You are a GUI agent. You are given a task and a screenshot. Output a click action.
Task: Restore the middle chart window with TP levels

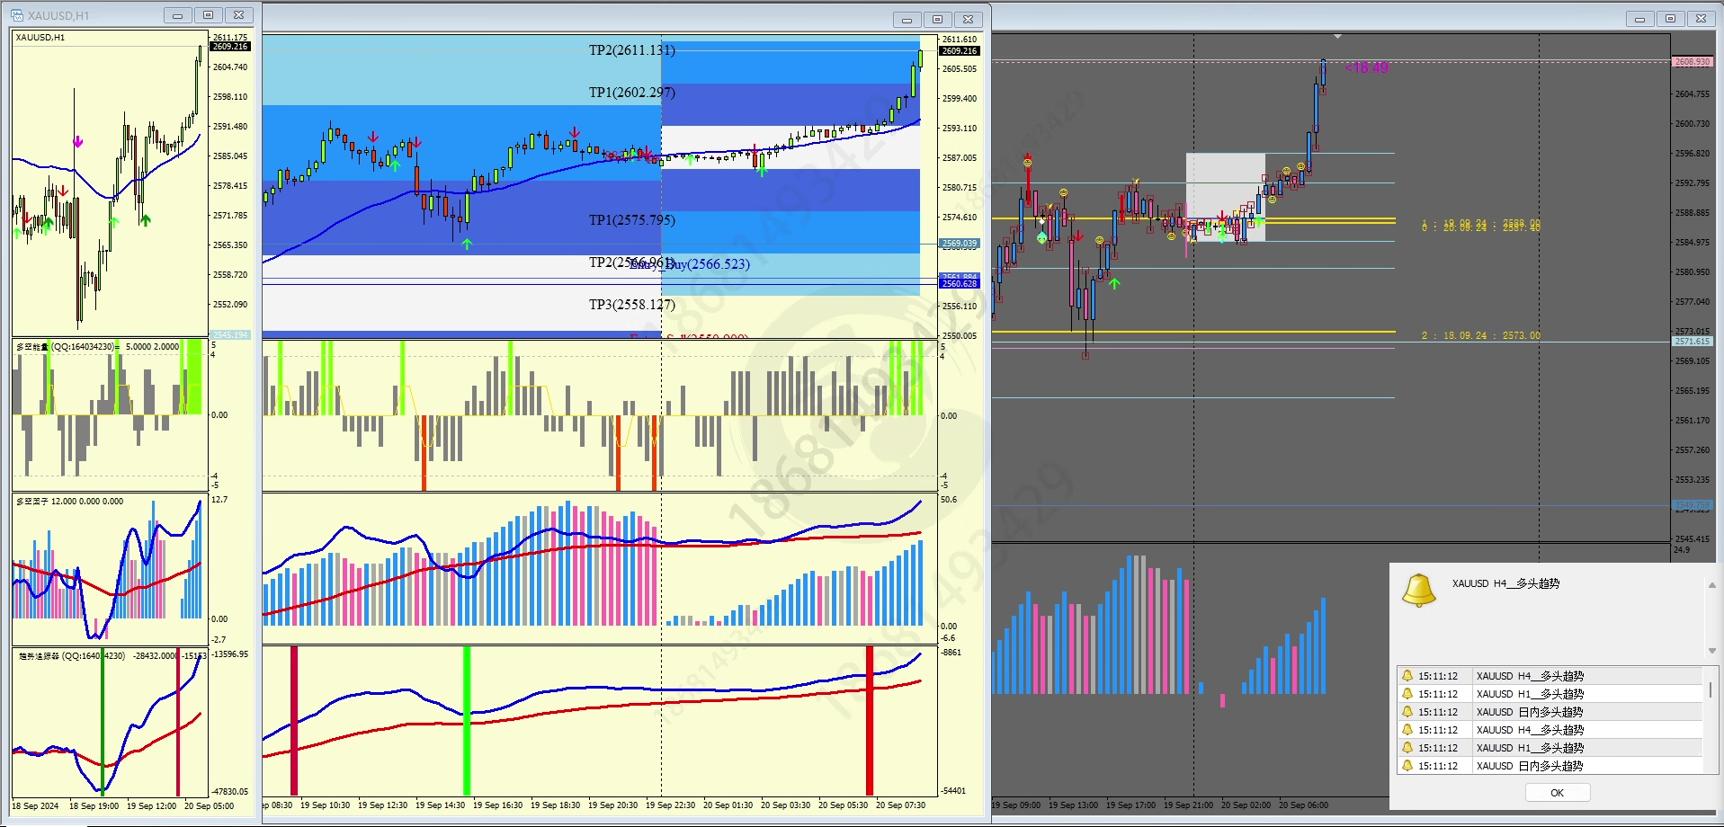937,20
